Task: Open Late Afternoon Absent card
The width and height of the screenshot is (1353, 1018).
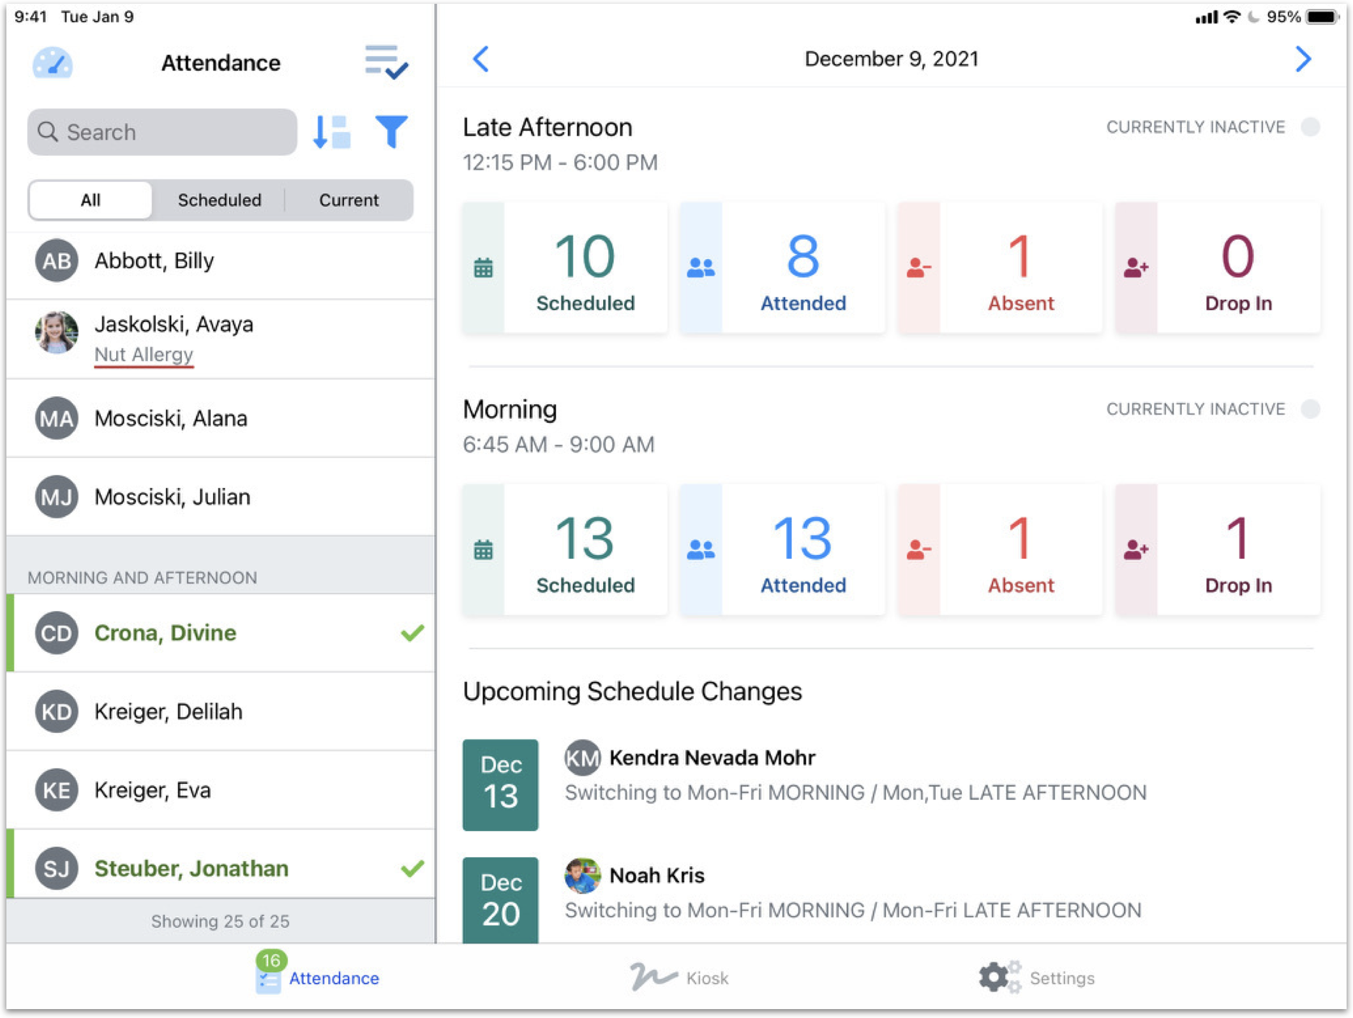Action: (999, 268)
